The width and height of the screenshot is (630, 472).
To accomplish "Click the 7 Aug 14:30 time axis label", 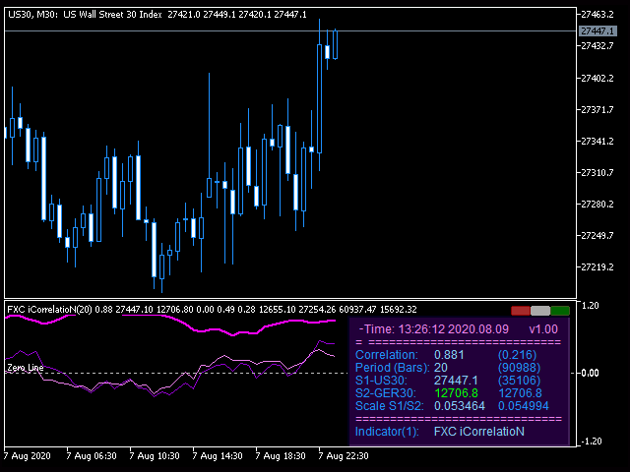I will pos(220,456).
